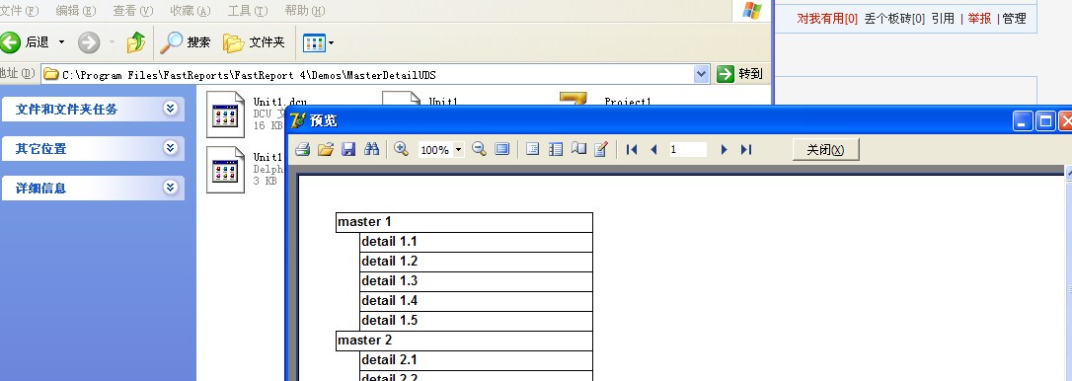Click the 丢个板砖[0] link
The width and height of the screenshot is (1072, 381).
coord(894,19)
